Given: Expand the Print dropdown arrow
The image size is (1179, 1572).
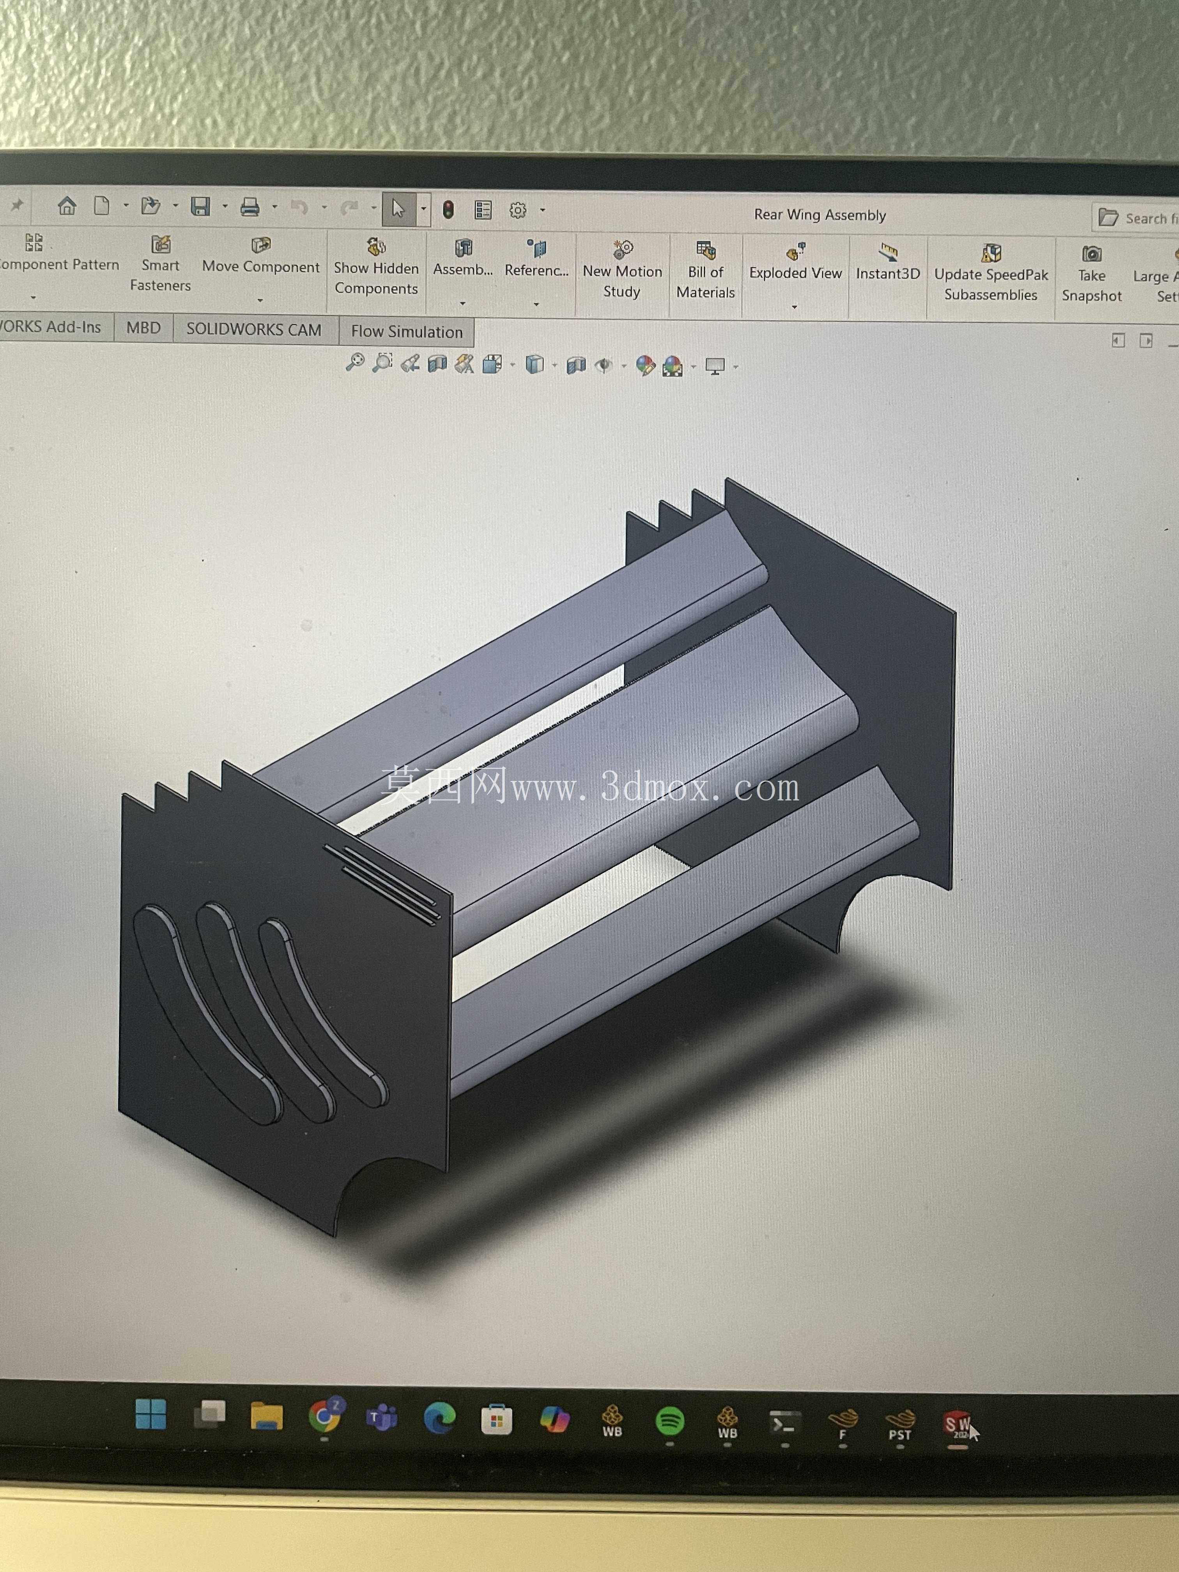Looking at the screenshot, I should (x=274, y=207).
